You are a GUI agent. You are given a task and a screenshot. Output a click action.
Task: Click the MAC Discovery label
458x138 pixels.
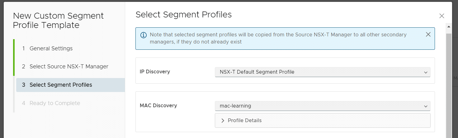pos(158,105)
